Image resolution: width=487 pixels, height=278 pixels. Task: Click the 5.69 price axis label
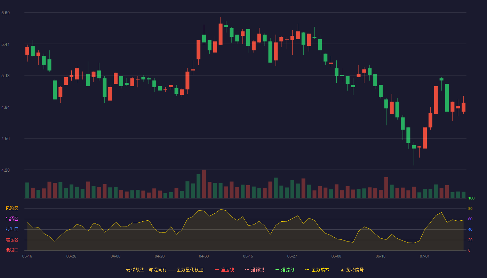click(x=6, y=13)
